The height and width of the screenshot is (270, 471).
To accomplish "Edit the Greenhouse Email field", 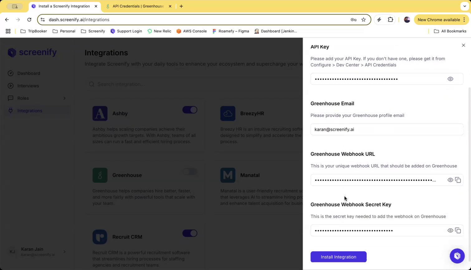I will pos(387,129).
